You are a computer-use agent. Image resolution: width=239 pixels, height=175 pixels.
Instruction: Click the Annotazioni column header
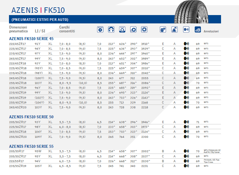click(x=211, y=31)
